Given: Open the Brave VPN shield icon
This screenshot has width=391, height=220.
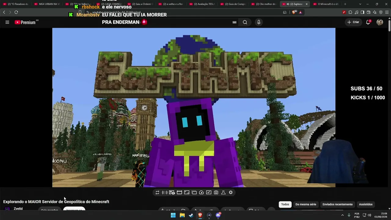Looking at the screenshot, I should click(381, 12).
